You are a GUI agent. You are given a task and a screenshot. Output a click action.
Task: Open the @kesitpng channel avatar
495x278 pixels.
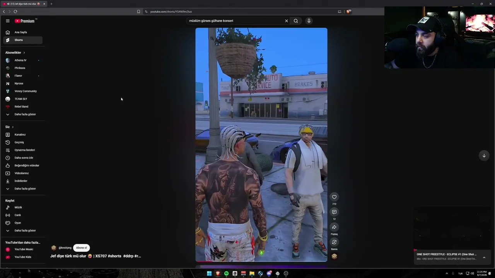point(54,248)
